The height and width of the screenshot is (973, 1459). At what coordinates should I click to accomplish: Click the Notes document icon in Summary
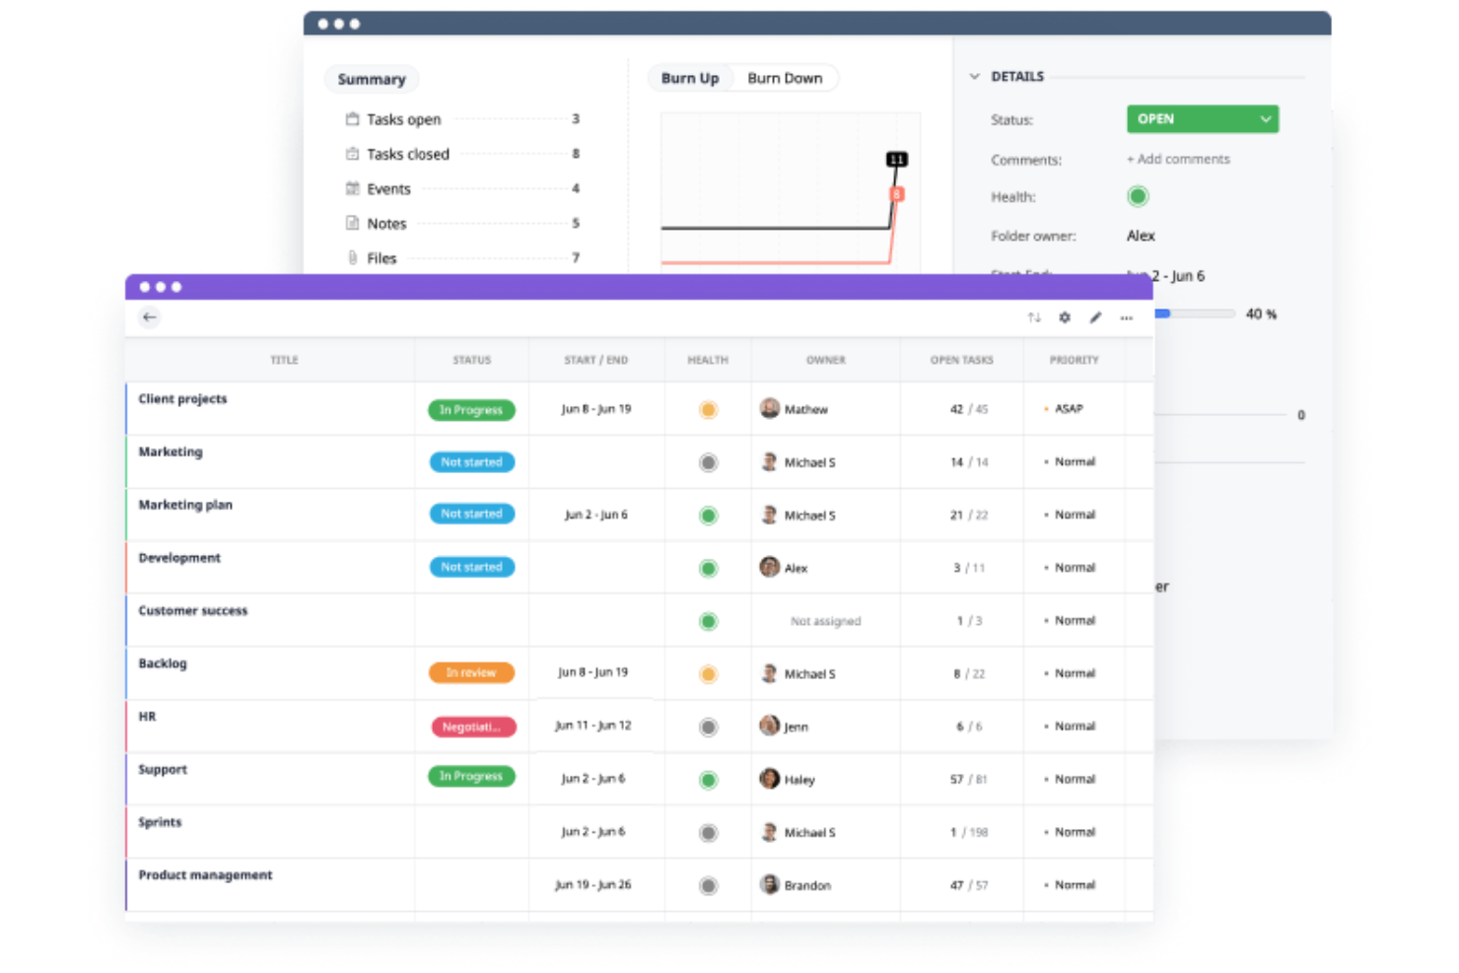352,223
